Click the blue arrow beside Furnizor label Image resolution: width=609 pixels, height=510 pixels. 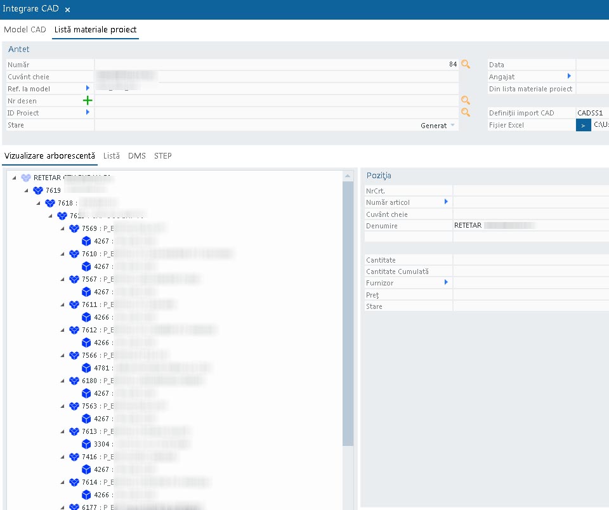click(446, 282)
